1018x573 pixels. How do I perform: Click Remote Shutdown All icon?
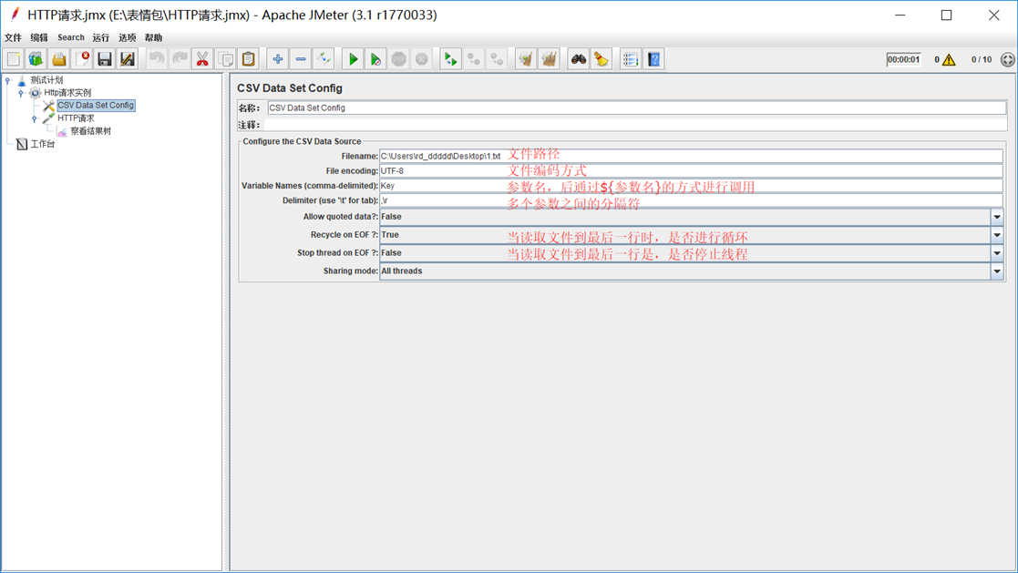[497, 59]
